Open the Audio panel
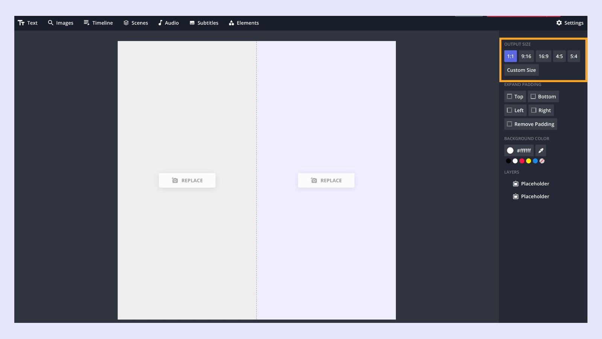Screen dimensions: 602x339 point(168,23)
